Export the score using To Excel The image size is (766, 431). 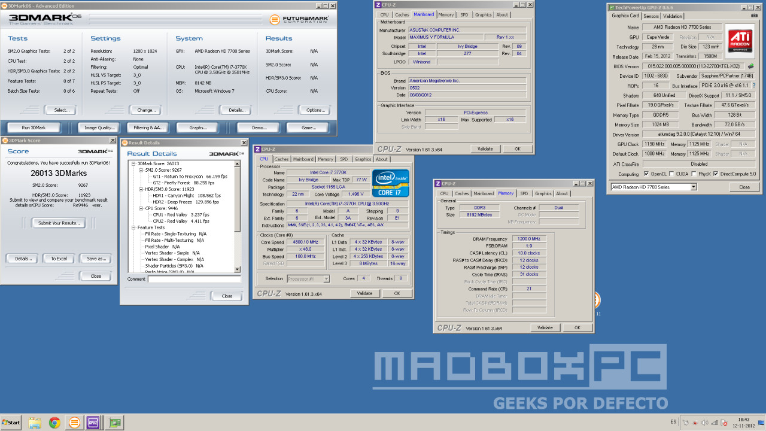coord(59,259)
